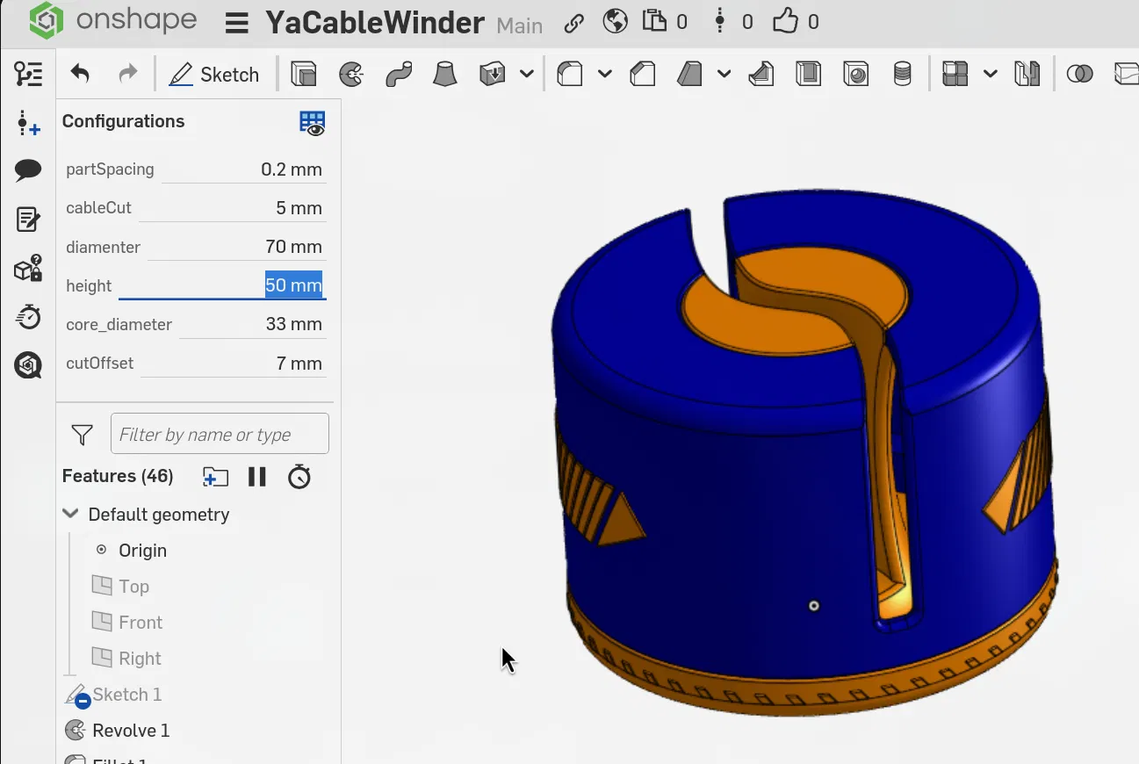The image size is (1139, 764).
Task: Select the Fillet tool
Action: coord(570,74)
